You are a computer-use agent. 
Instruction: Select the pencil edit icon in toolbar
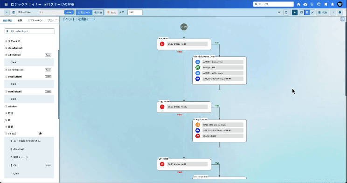tap(312, 13)
